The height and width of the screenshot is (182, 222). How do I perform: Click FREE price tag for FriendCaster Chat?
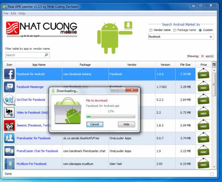pos(203,151)
